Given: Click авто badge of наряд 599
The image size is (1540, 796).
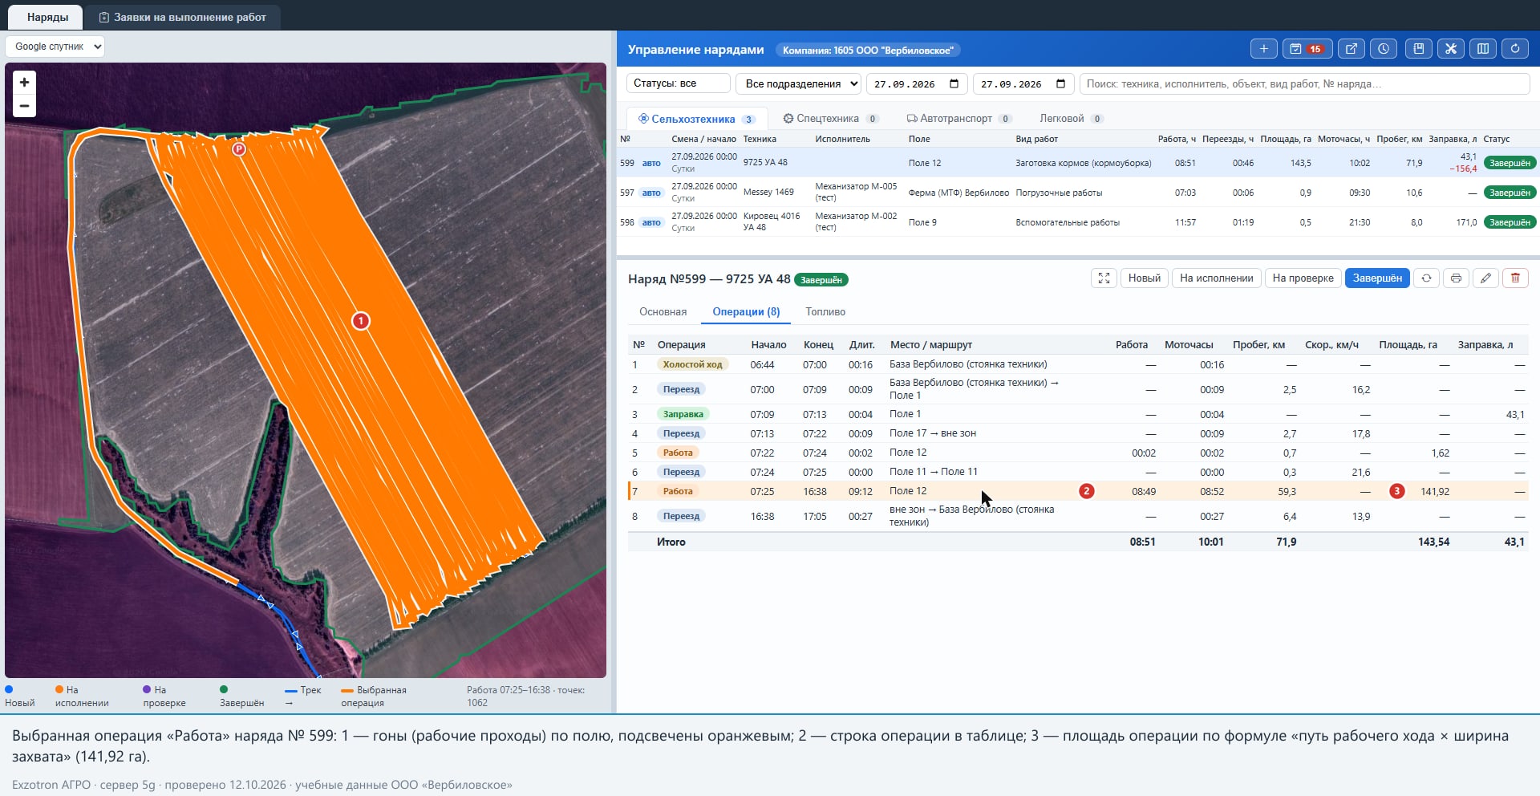Looking at the screenshot, I should 651,163.
